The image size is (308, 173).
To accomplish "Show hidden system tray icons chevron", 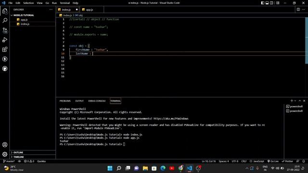I will pyautogui.click(x=247, y=168).
